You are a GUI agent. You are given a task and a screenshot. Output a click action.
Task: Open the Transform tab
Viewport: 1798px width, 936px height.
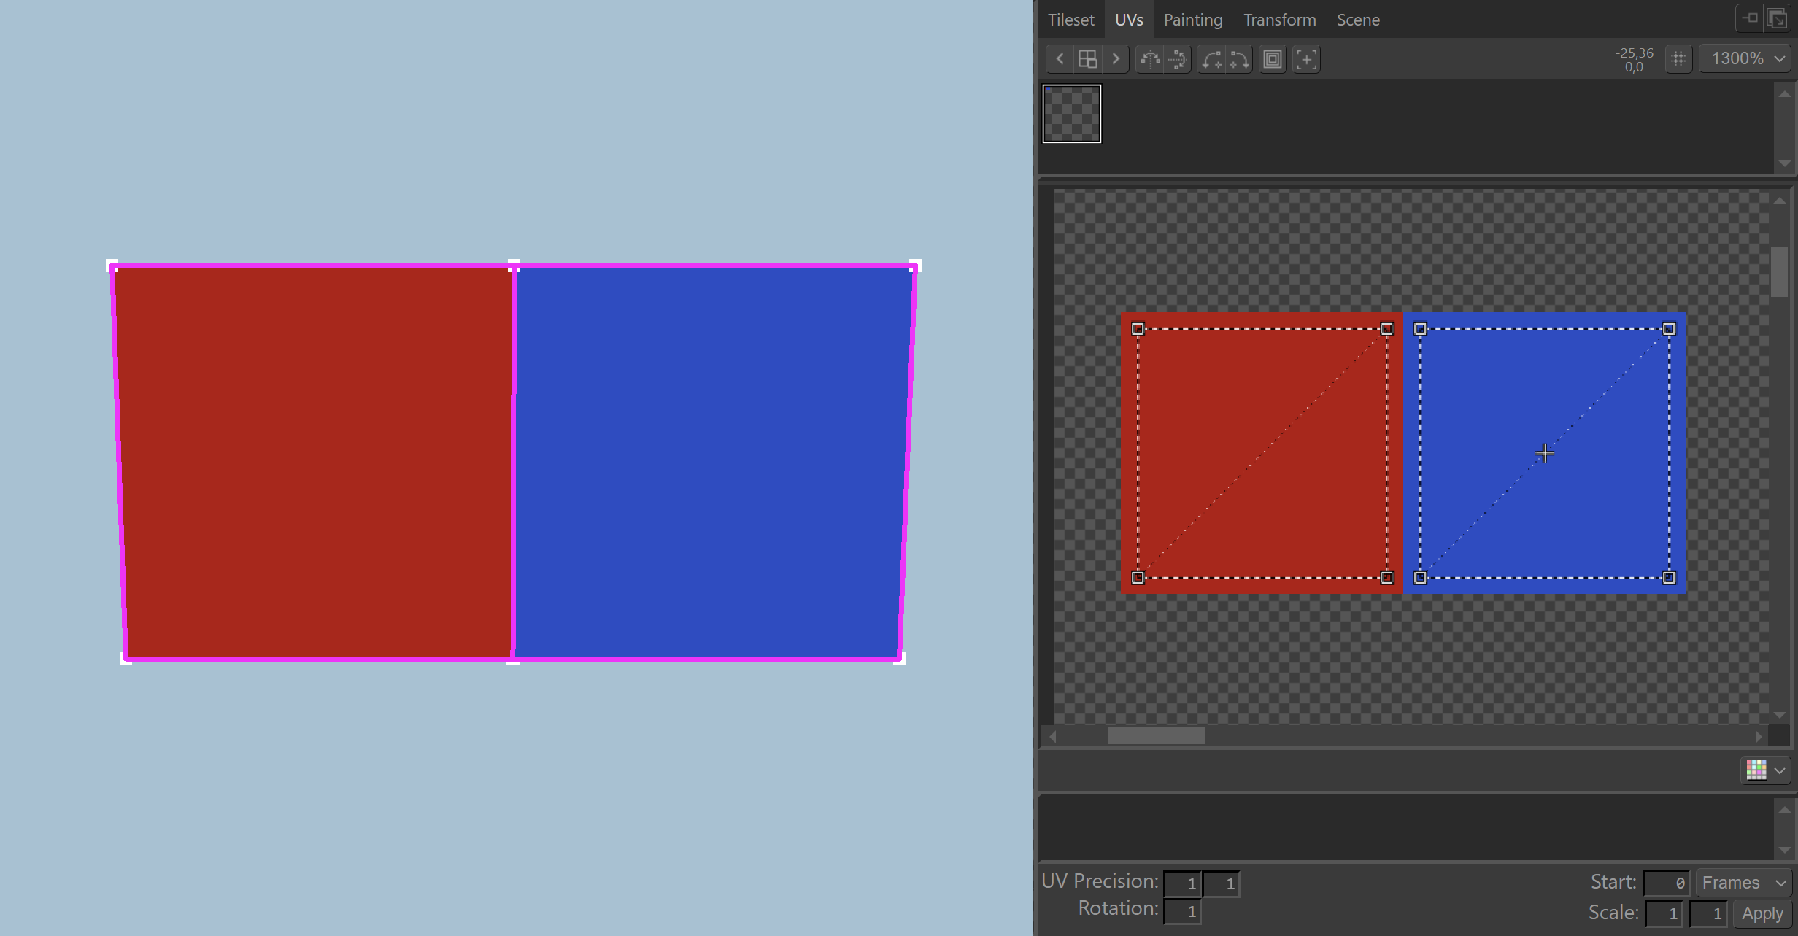[x=1280, y=20]
